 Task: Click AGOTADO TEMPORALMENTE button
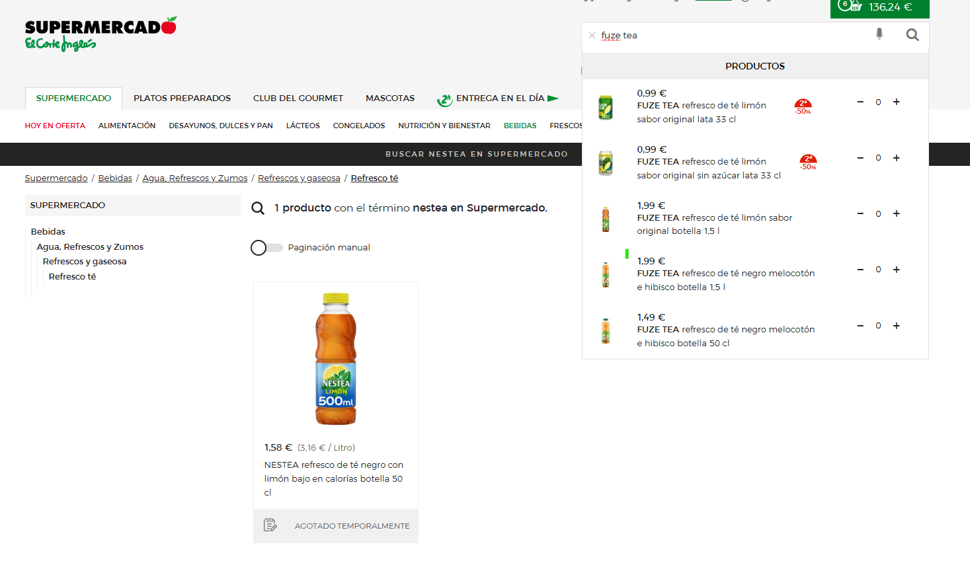click(352, 526)
